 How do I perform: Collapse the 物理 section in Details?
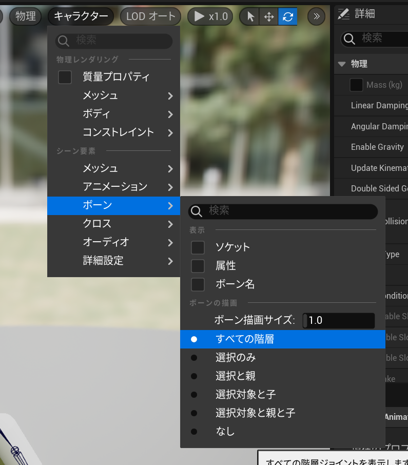tap(342, 64)
